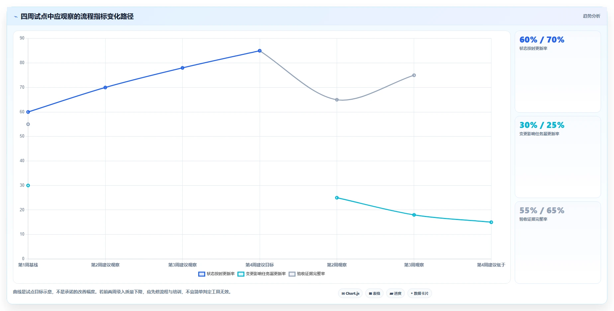Click the x-axis label 第1周基线
This screenshot has height=311, width=614.
(28, 265)
